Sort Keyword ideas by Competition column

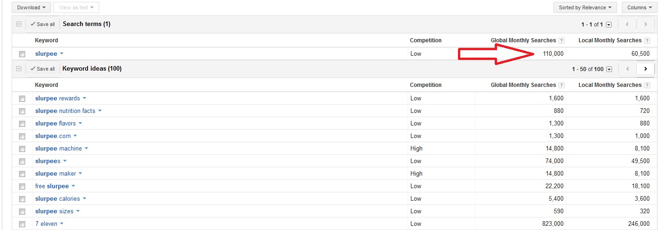click(x=425, y=85)
